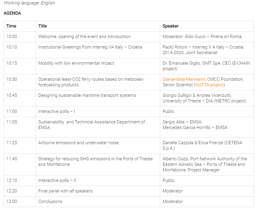Click the Working language: English text

pyautogui.click(x=29, y=3)
